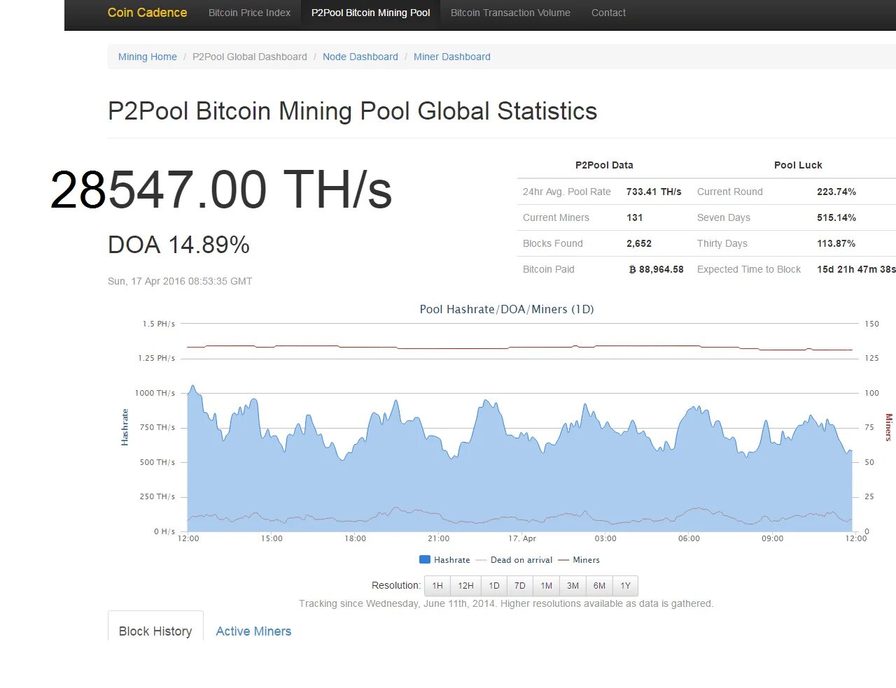This screenshot has height=688, width=896.
Task: Set chart resolution to 6M
Action: point(600,586)
